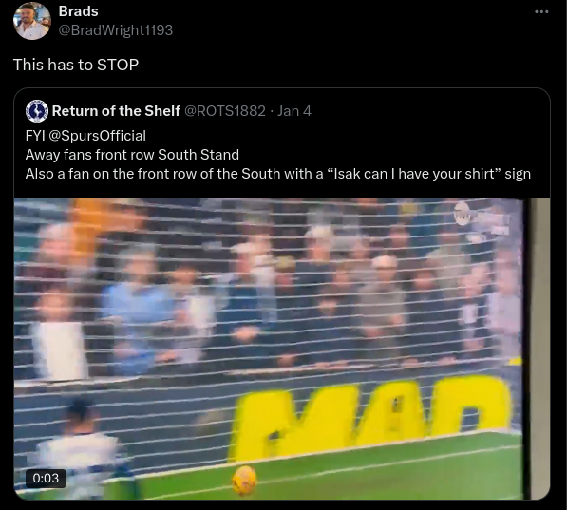Open the @BradWright1193 handle link
The image size is (567, 510).
pos(116,30)
